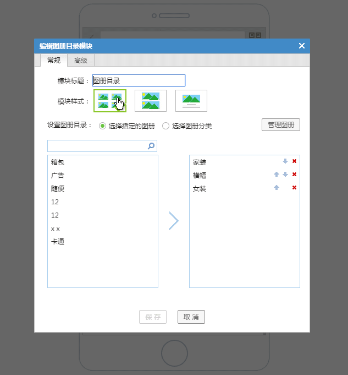
Task: Switch to the 常规 tab
Action: tap(54, 60)
